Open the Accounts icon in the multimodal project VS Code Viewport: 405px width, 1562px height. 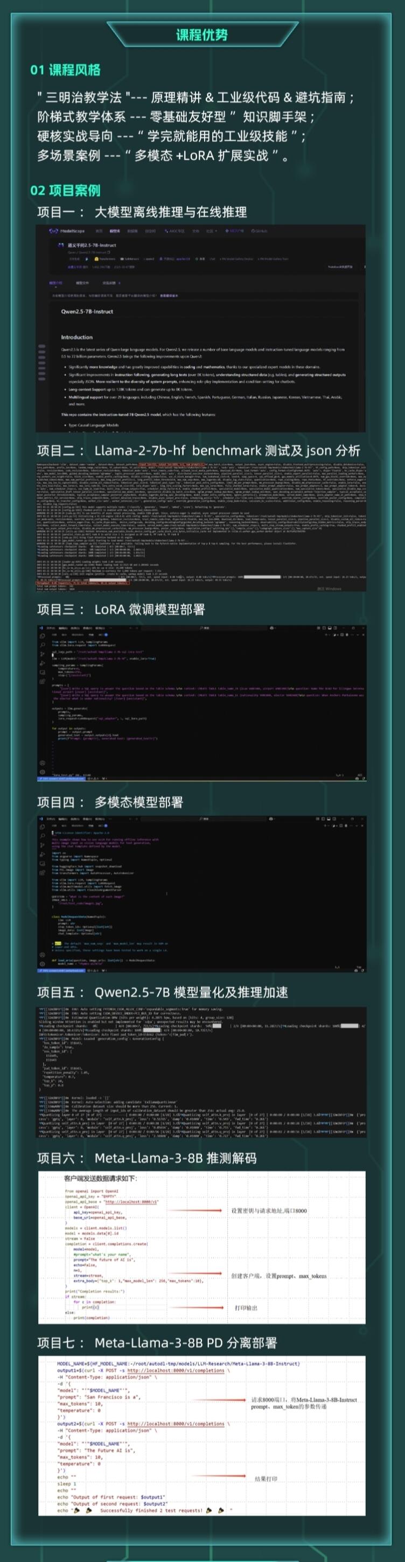point(43,955)
